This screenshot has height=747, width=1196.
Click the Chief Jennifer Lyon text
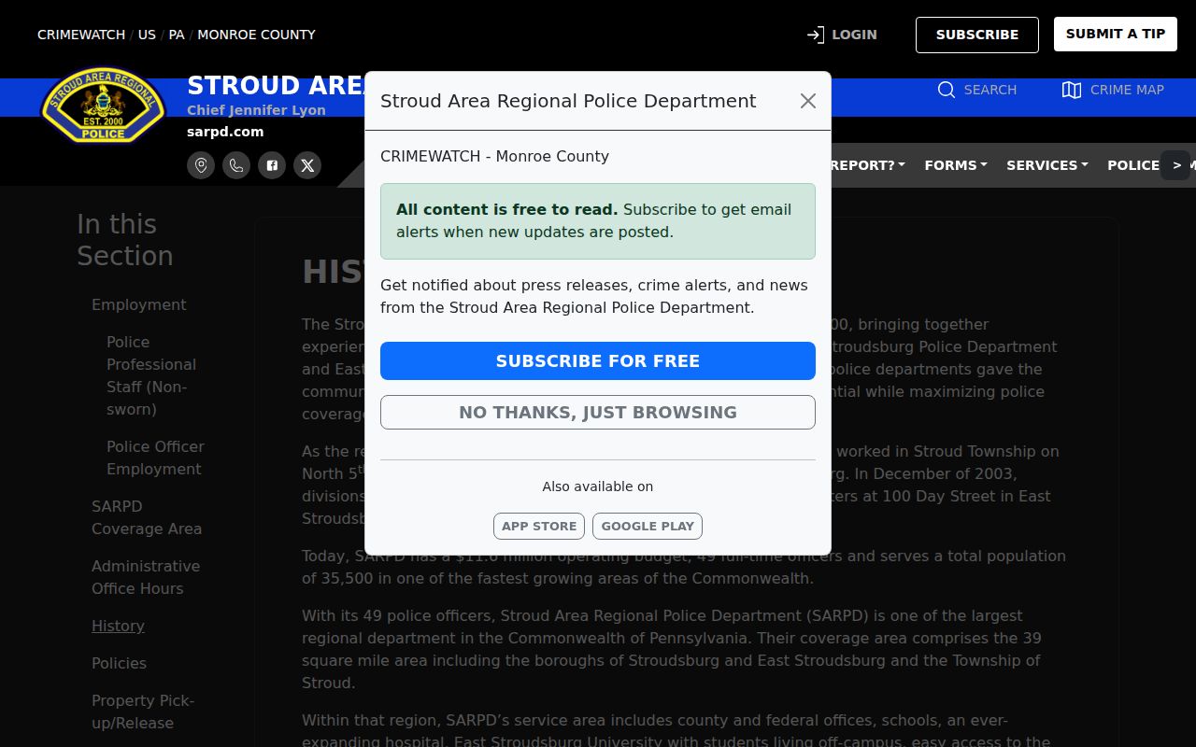[256, 110]
